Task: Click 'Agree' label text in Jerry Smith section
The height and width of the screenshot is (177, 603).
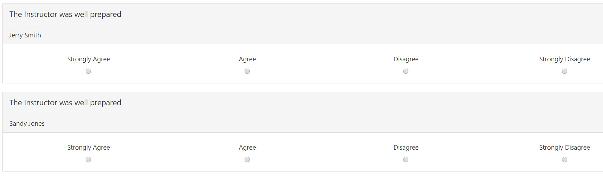Action: click(x=247, y=59)
